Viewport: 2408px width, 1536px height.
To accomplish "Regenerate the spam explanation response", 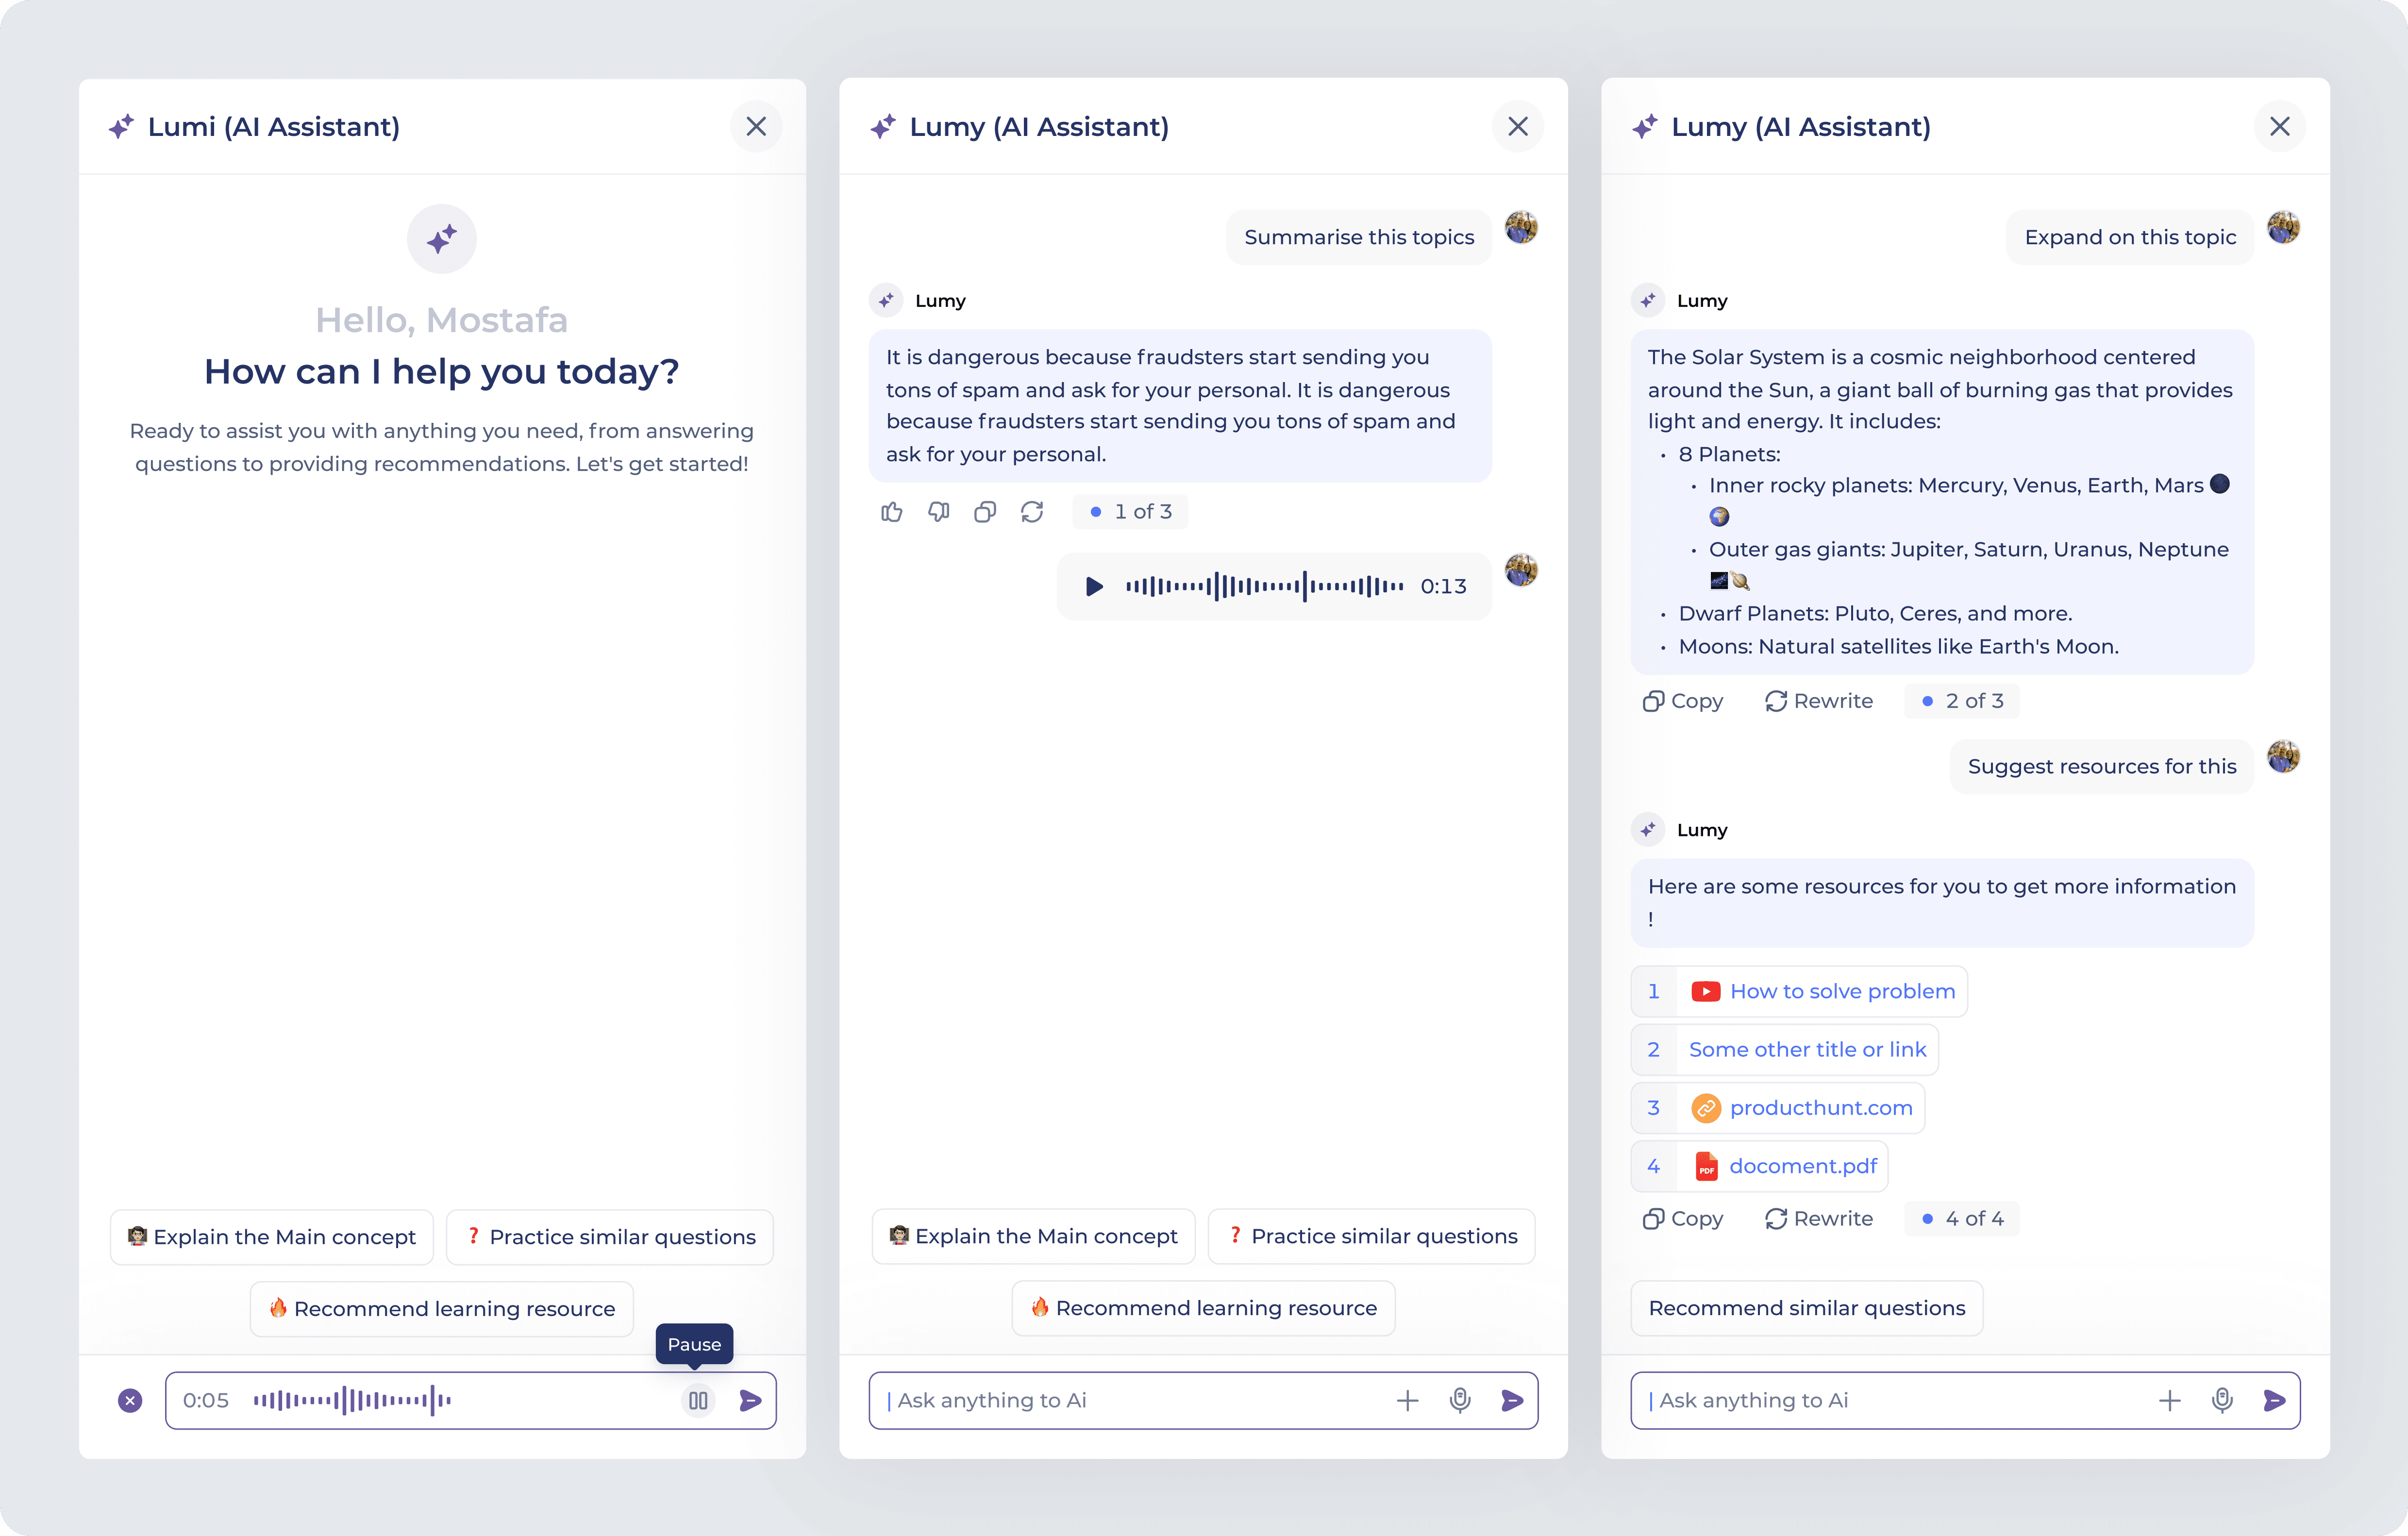I will pyautogui.click(x=1033, y=511).
